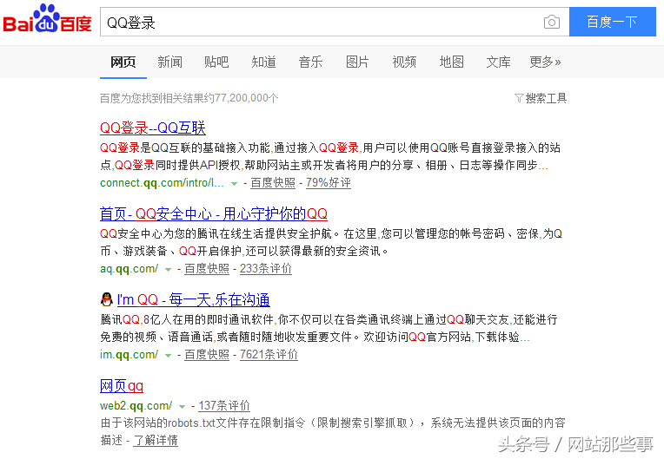Expand dropdown arrow beside aq.qq.com URL
The height and width of the screenshot is (459, 664).
[x=169, y=270]
